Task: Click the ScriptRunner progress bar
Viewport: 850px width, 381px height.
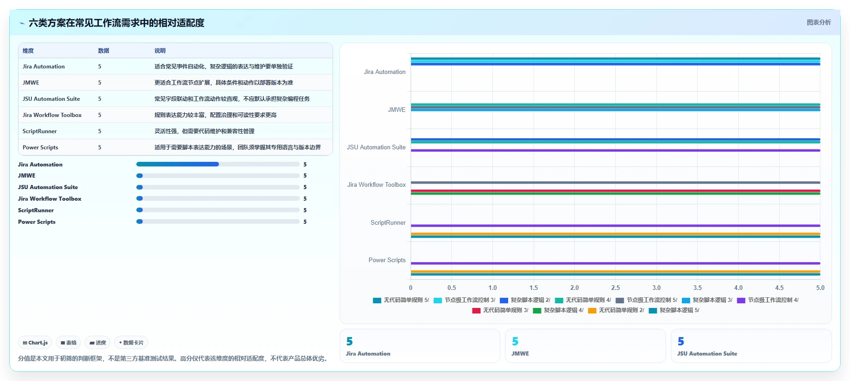Action: 218,210
